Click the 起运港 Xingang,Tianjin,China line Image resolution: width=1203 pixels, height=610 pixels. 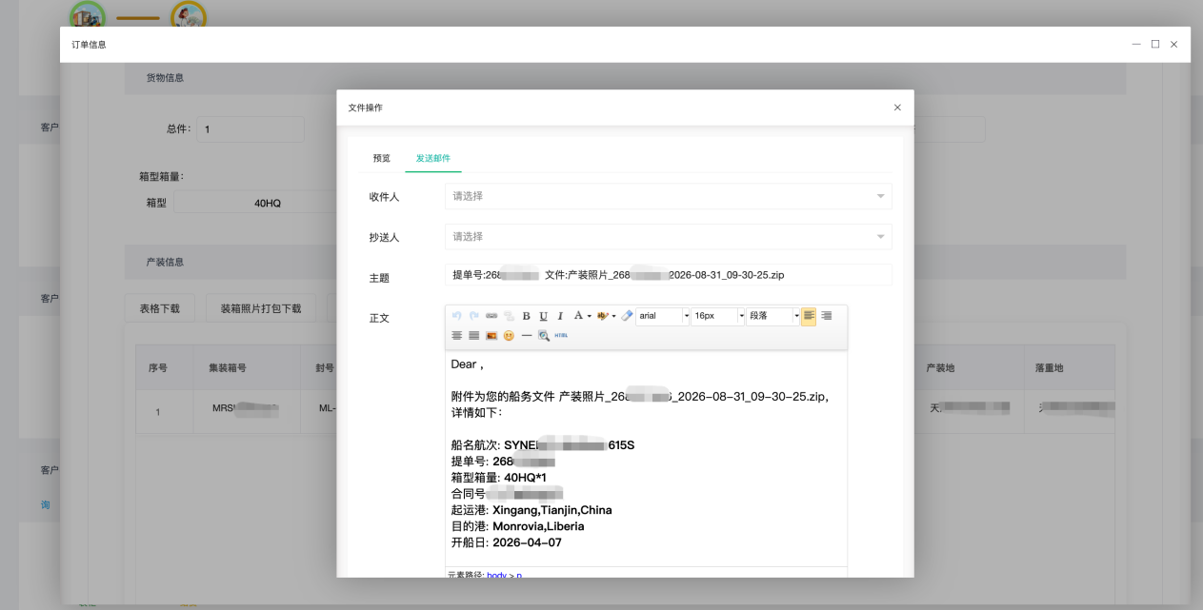click(x=531, y=510)
